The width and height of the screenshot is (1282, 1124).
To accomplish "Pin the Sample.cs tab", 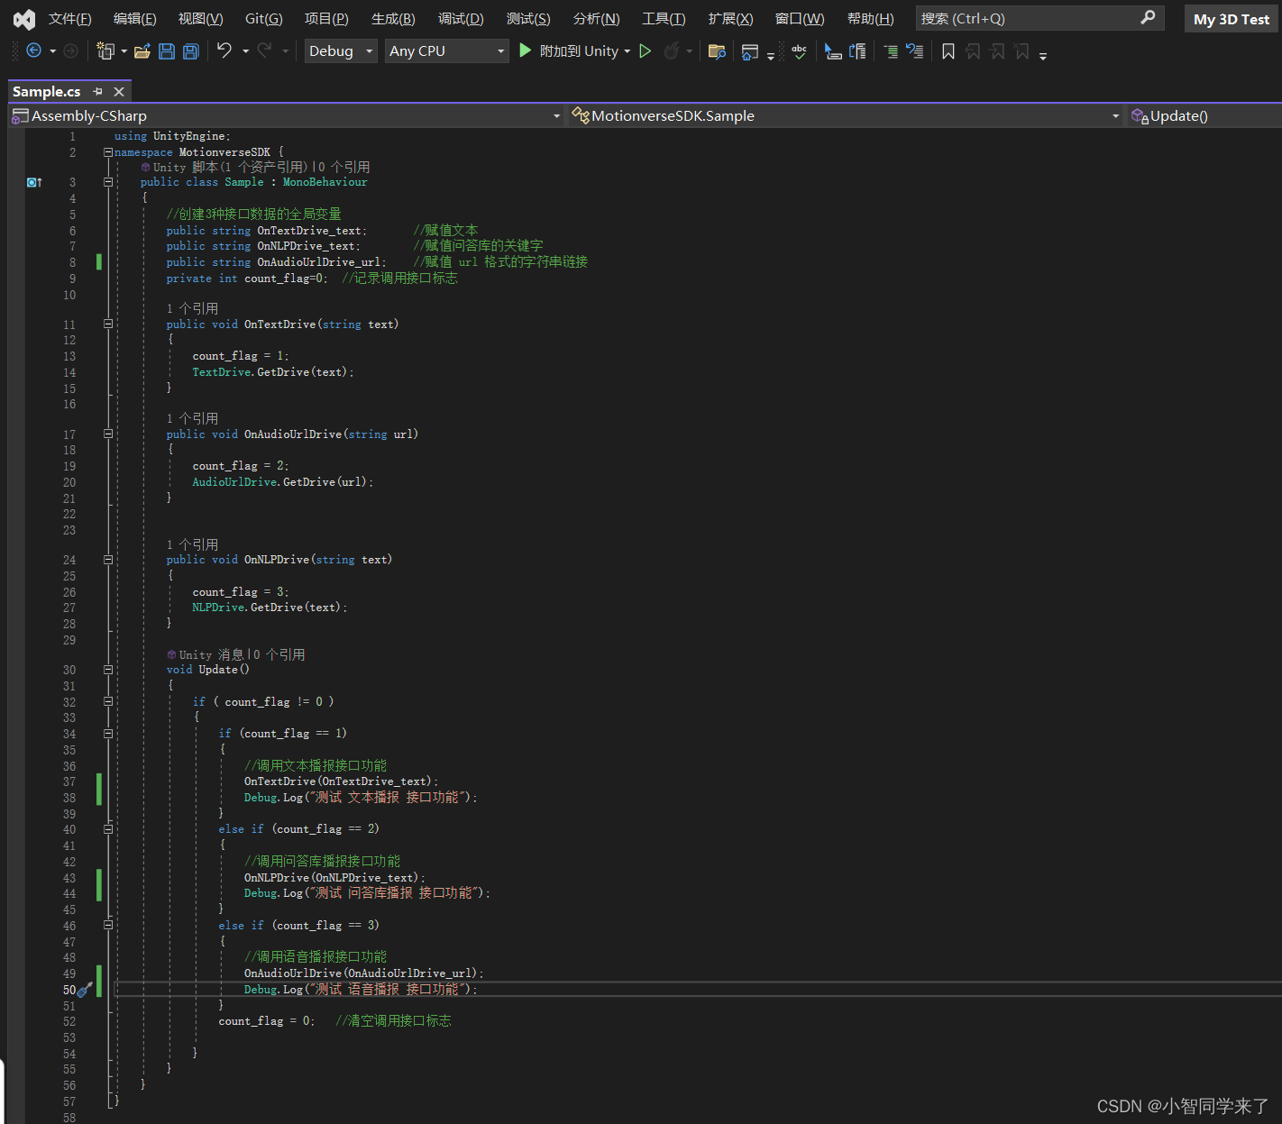I will 97,92.
